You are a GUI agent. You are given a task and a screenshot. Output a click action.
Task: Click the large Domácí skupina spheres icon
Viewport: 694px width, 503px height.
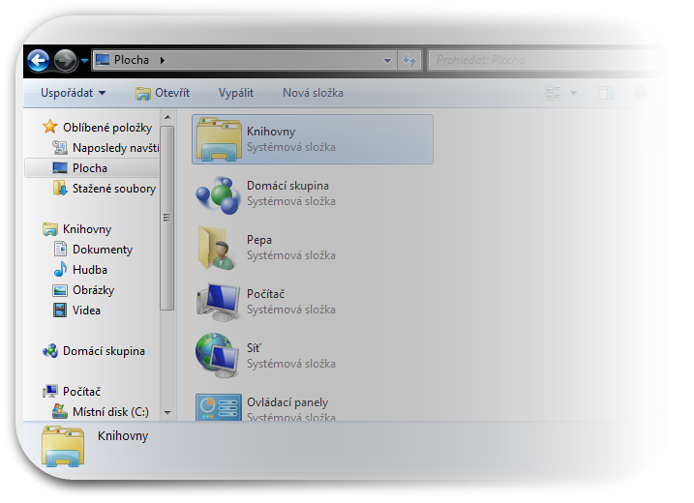218,195
